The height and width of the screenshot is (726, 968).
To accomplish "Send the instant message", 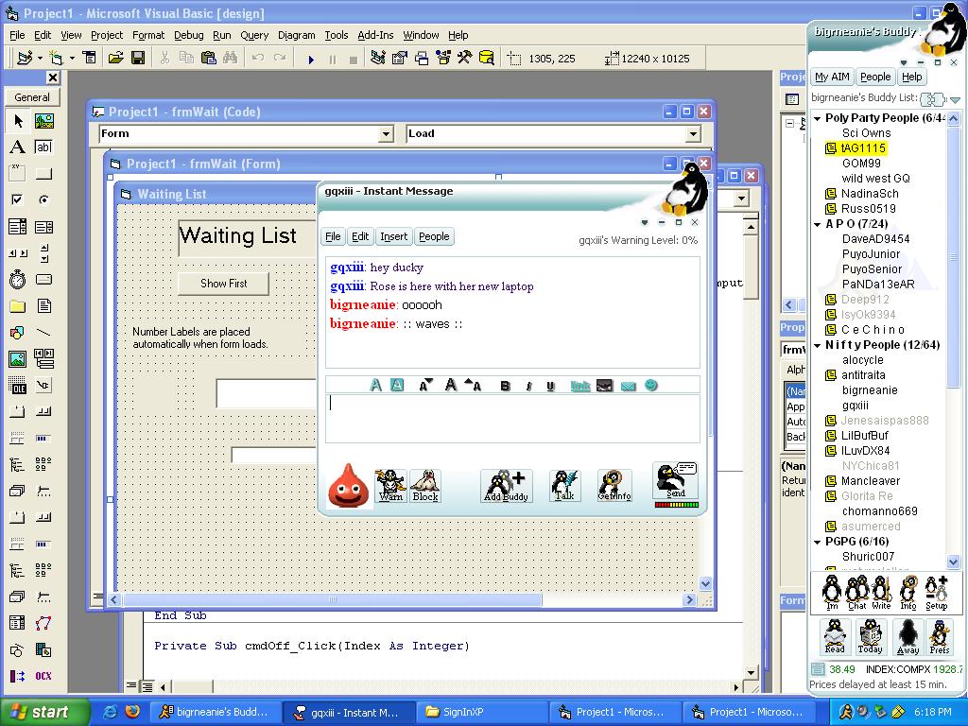I will tap(675, 481).
